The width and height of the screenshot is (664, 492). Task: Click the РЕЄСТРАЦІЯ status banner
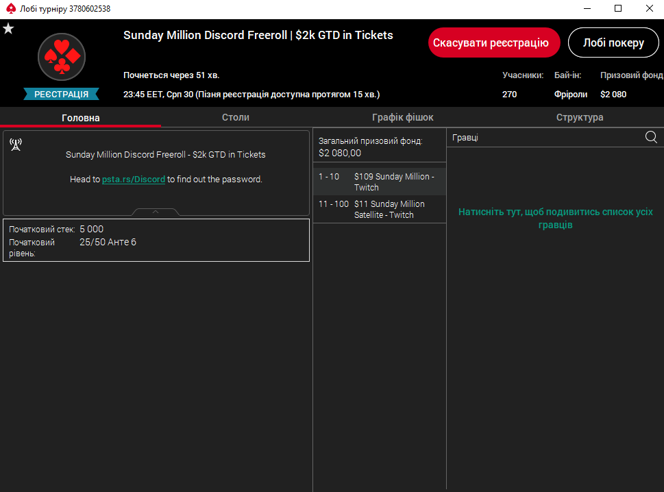62,94
